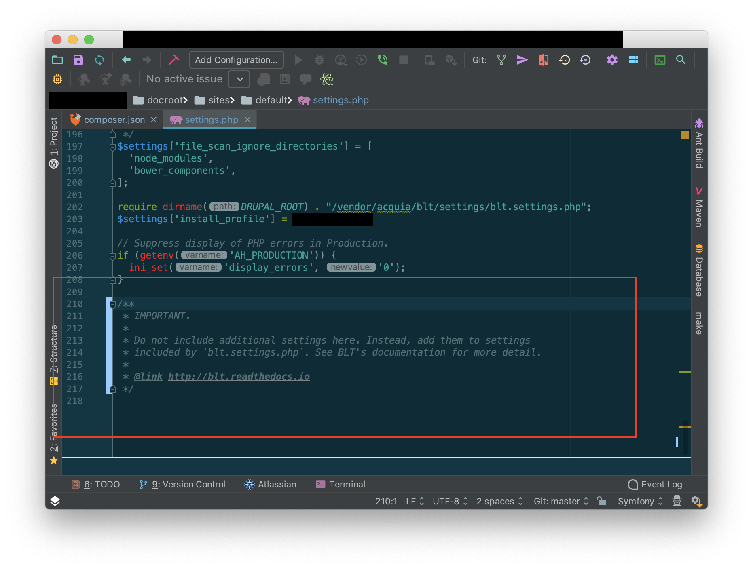
Task: Open the Event Log
Action: pyautogui.click(x=655, y=484)
